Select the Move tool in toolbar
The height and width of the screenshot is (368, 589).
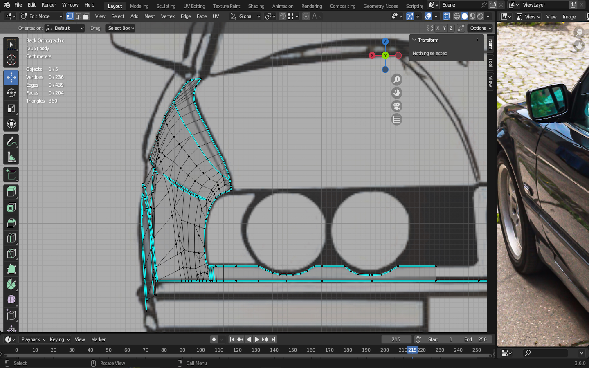click(x=11, y=77)
